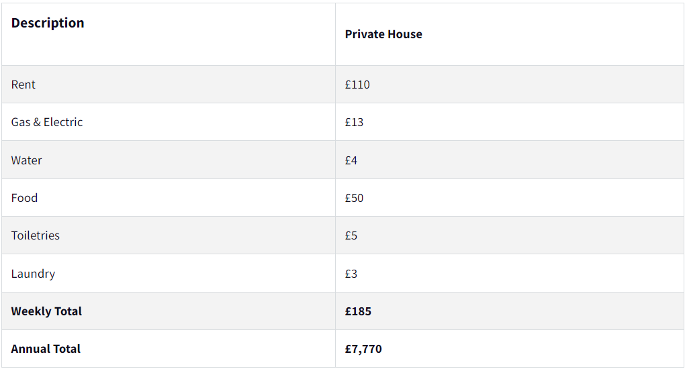Image resolution: width=687 pixels, height=371 pixels.
Task: Select the Water row label
Action: point(26,160)
